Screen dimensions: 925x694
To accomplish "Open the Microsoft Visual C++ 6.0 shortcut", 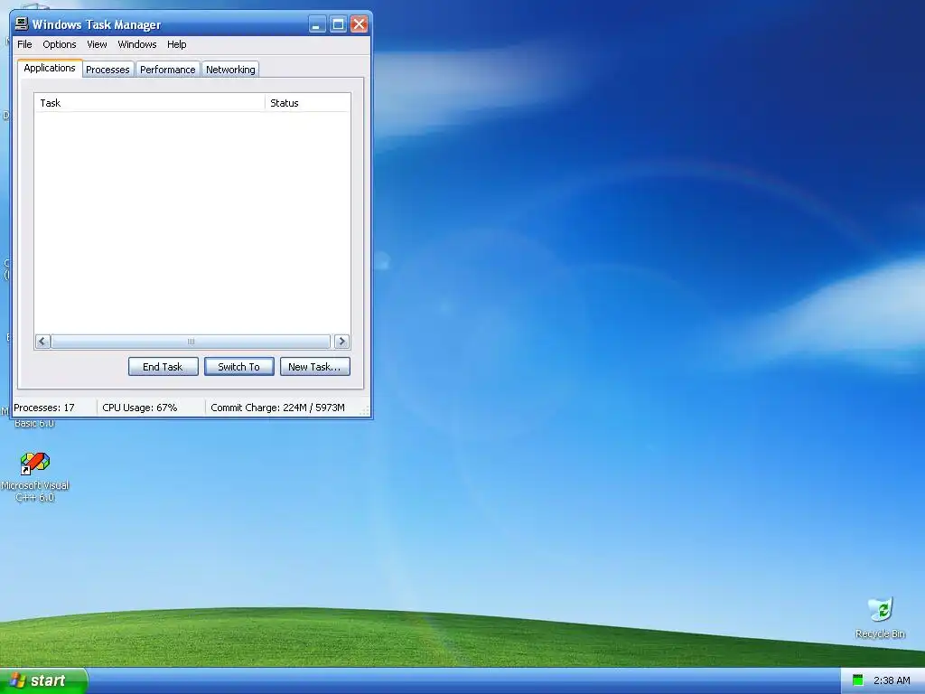I will pos(35,476).
